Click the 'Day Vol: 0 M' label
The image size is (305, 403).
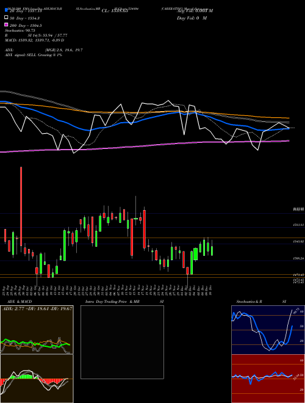tap(192, 18)
